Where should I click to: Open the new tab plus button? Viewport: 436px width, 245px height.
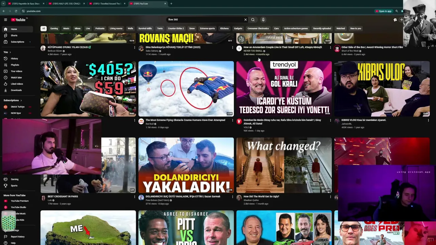[171, 4]
